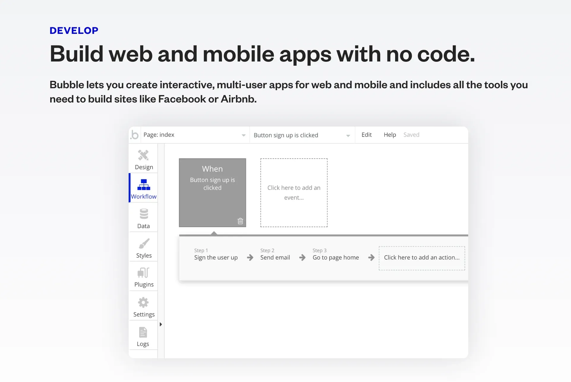The width and height of the screenshot is (571, 382).
Task: Select the Workflow tab icon
Action: (x=144, y=184)
